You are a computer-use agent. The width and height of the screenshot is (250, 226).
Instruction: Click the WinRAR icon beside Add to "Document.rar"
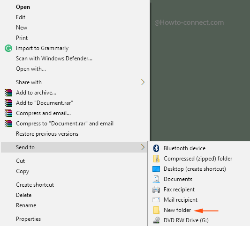[8, 103]
